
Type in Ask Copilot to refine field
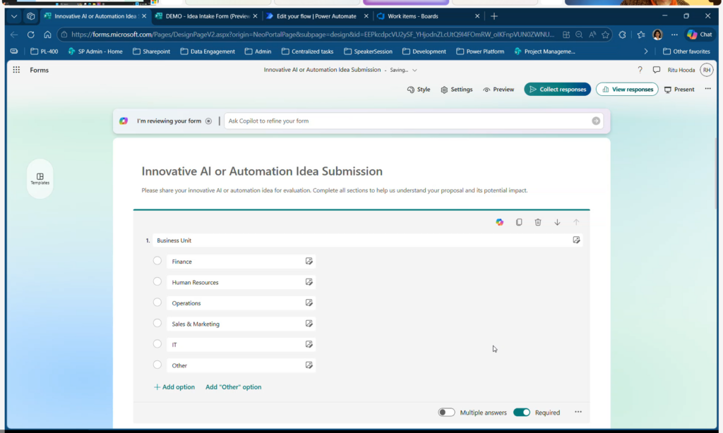[406, 121]
